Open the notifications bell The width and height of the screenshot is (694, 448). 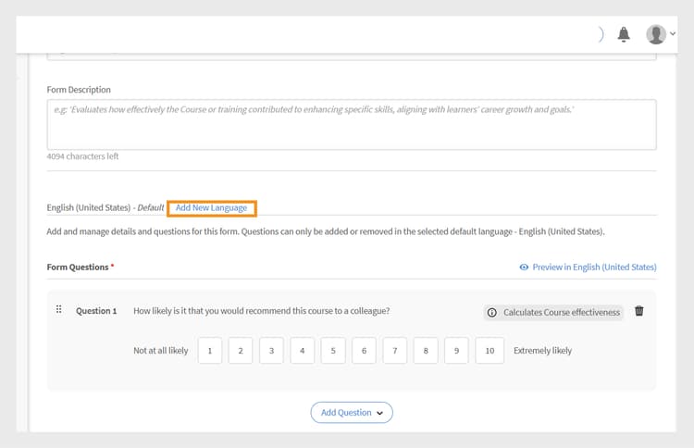(x=624, y=34)
